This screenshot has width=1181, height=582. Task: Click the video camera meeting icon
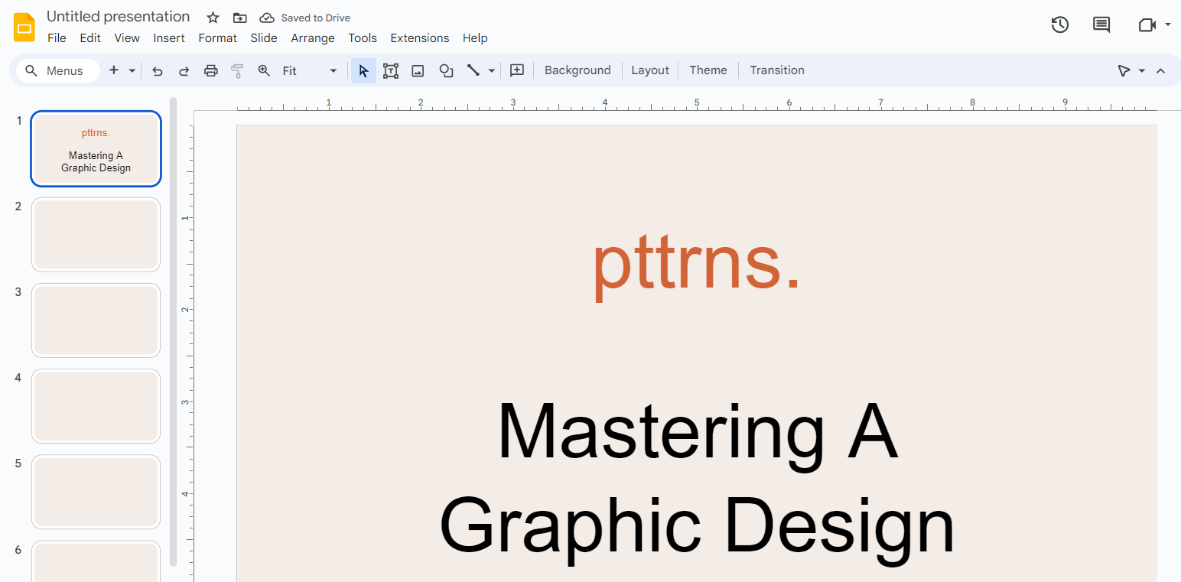click(x=1147, y=24)
